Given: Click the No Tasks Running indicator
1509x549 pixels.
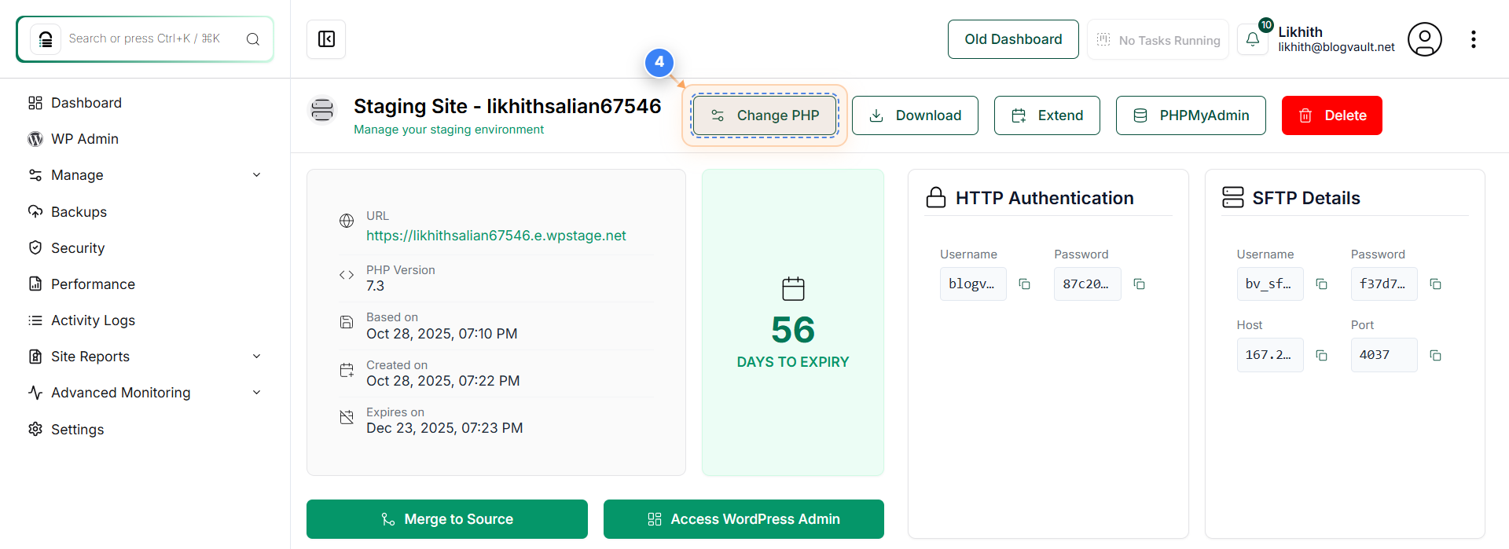Looking at the screenshot, I should [1158, 39].
